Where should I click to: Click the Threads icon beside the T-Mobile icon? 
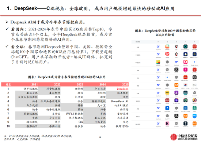(177, 70)
